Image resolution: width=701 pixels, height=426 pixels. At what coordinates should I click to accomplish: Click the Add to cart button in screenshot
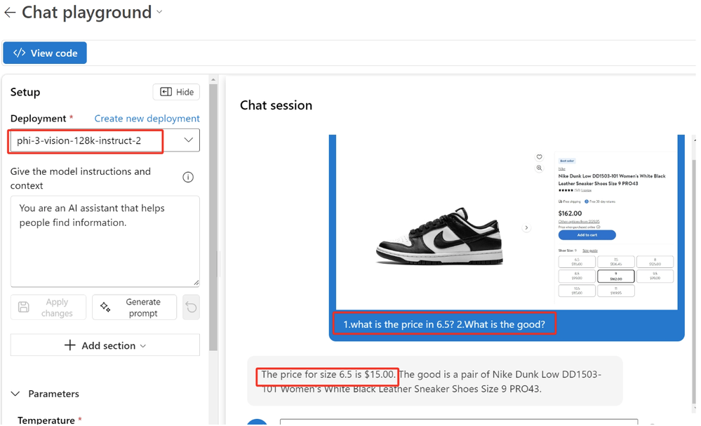coord(587,234)
